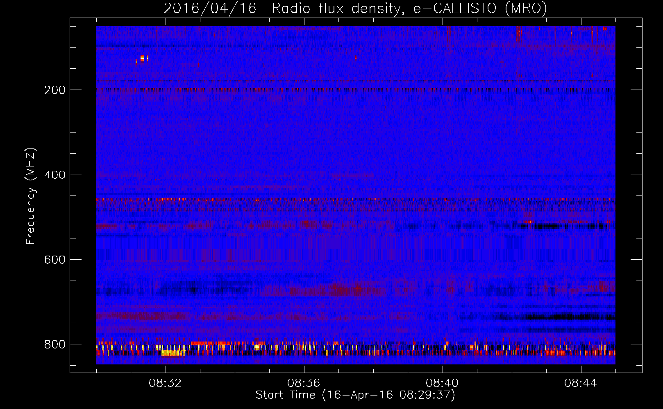Click the plot title 'Radio flux density, e-CALLISTO (MRO)'
663x409 pixels.
409,8
